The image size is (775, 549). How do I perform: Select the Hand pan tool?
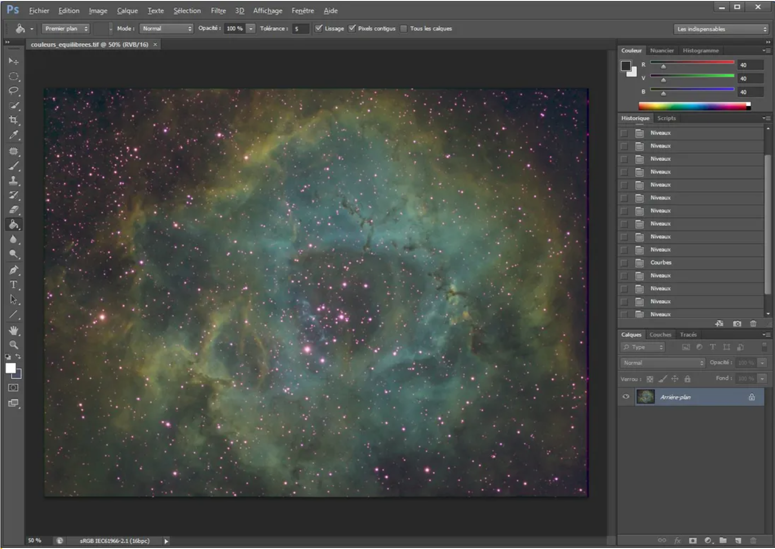14,330
